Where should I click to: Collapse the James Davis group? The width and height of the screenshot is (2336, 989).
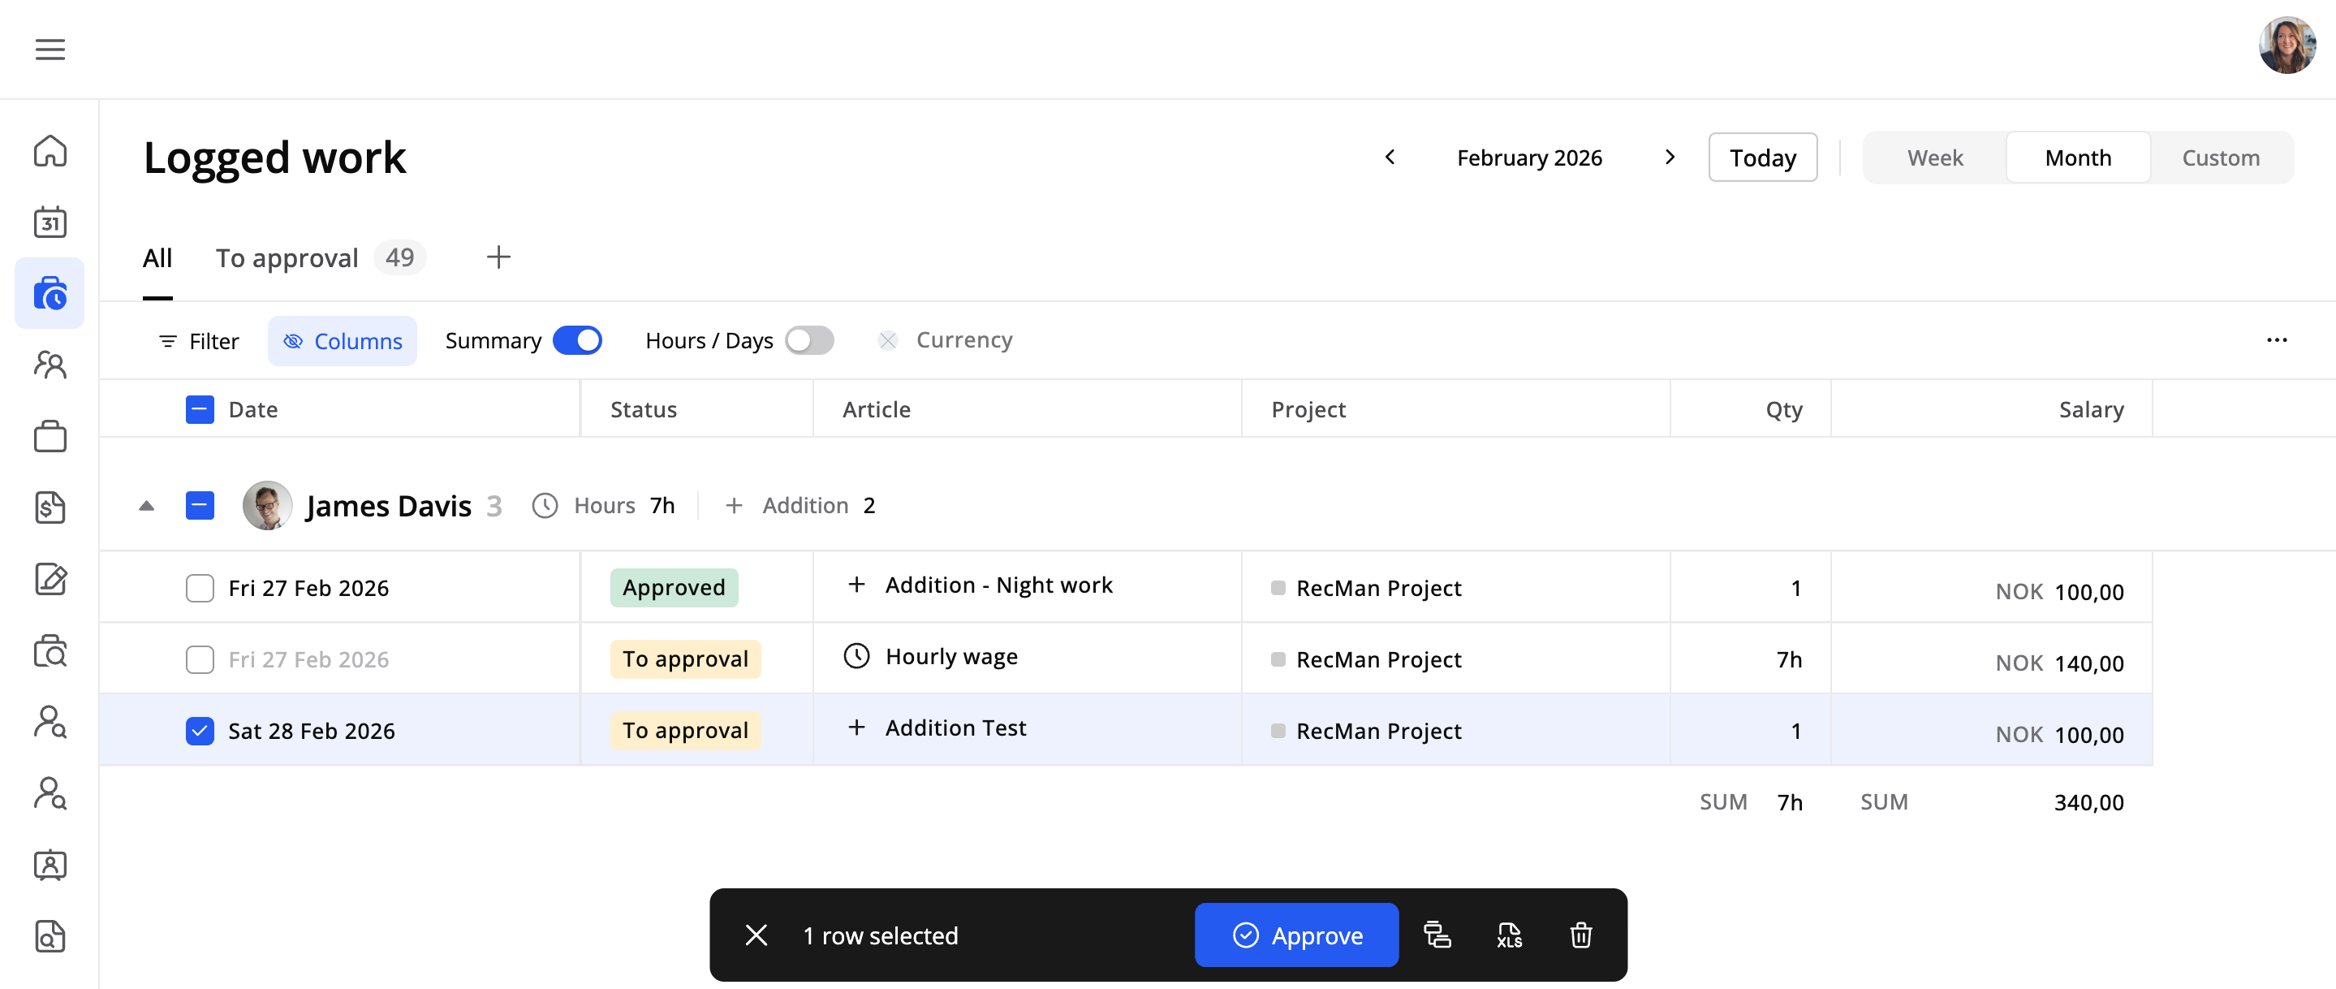pyautogui.click(x=147, y=505)
